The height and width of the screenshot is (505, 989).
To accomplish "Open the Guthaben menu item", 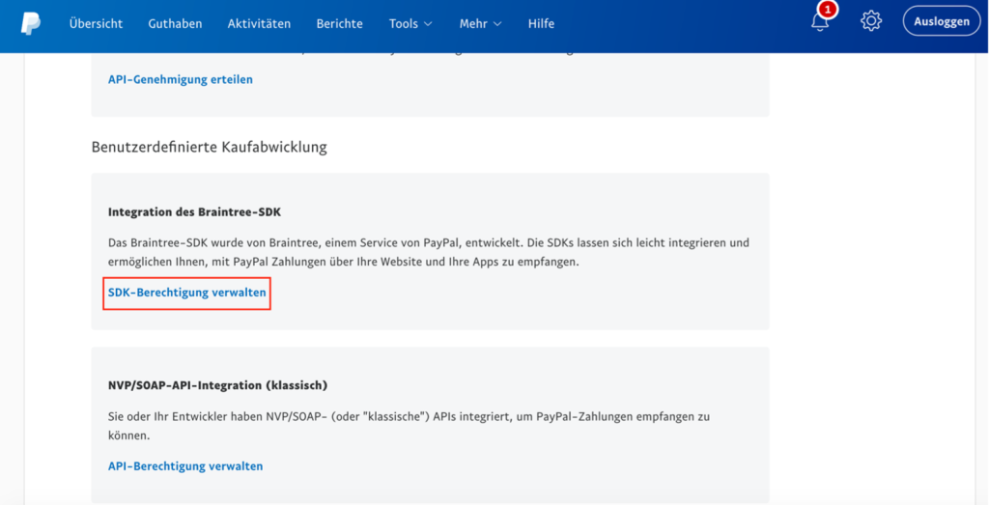I will click(176, 24).
